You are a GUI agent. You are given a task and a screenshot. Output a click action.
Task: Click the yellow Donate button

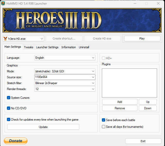(16, 141)
